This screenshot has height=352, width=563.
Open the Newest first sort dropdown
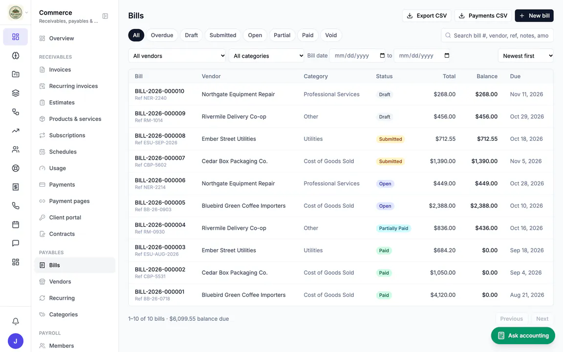click(526, 56)
